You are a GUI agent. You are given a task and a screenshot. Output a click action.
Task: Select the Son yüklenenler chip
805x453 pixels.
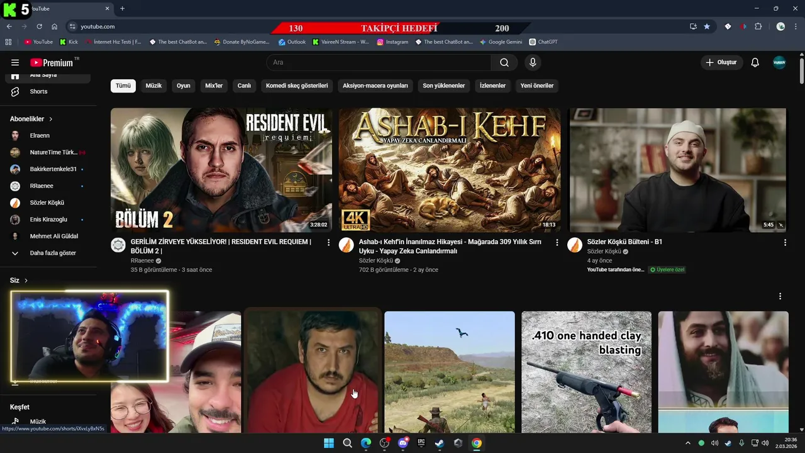pos(444,86)
